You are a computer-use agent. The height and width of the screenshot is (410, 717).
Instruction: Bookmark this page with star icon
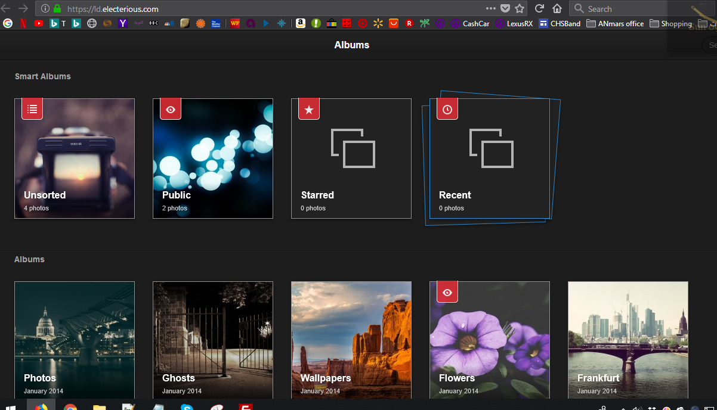520,8
